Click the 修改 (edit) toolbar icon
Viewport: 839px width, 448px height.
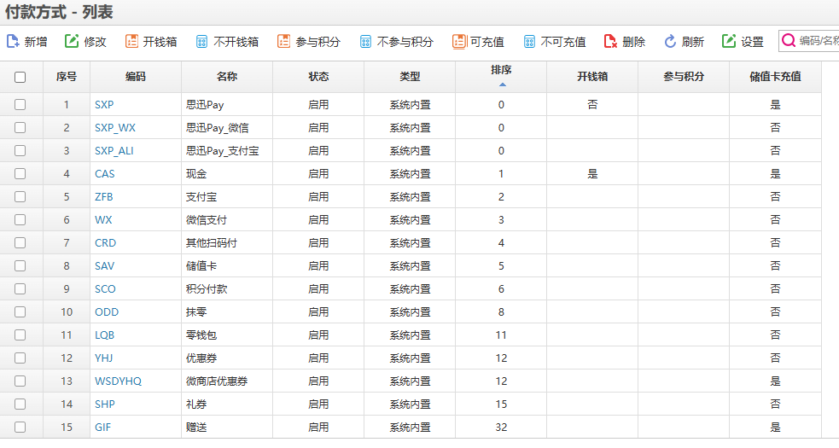72,41
